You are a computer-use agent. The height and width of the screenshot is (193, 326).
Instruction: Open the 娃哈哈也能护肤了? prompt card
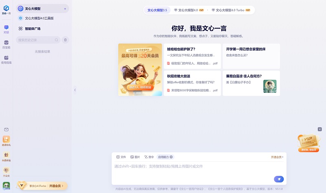[192, 56]
